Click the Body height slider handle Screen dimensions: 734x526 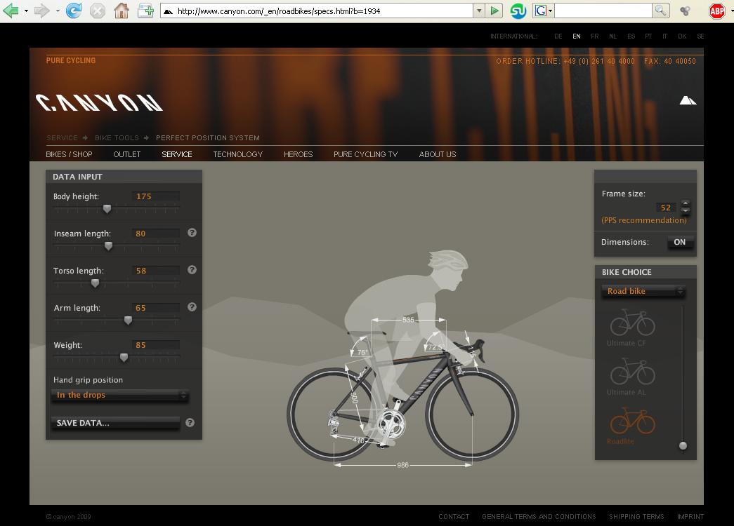(x=107, y=209)
